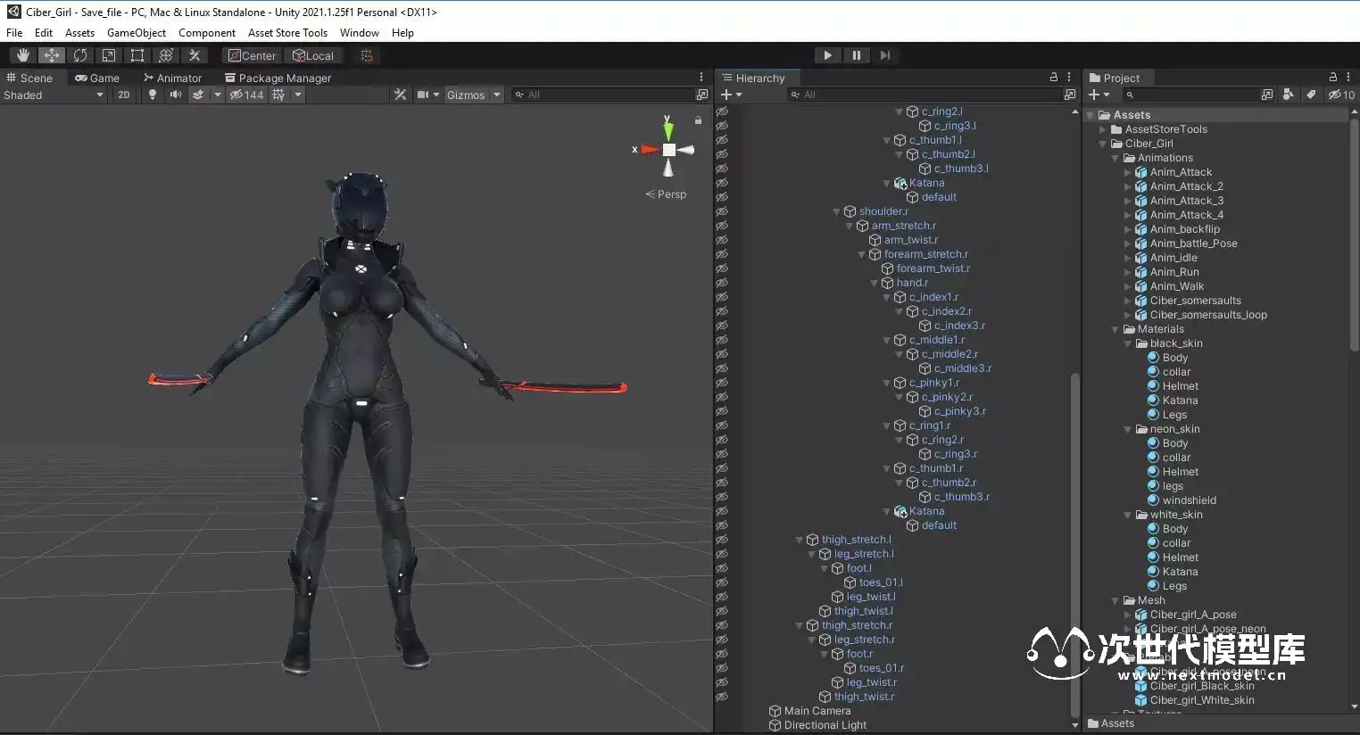1360x735 pixels.
Task: Toggle scene audio speaker icon
Action: click(176, 95)
